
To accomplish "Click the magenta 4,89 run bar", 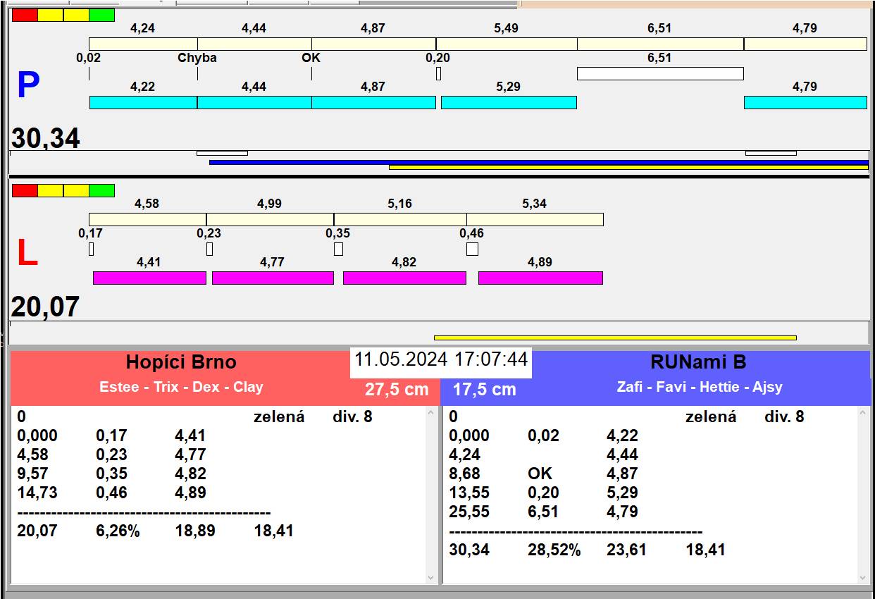I will (x=540, y=278).
